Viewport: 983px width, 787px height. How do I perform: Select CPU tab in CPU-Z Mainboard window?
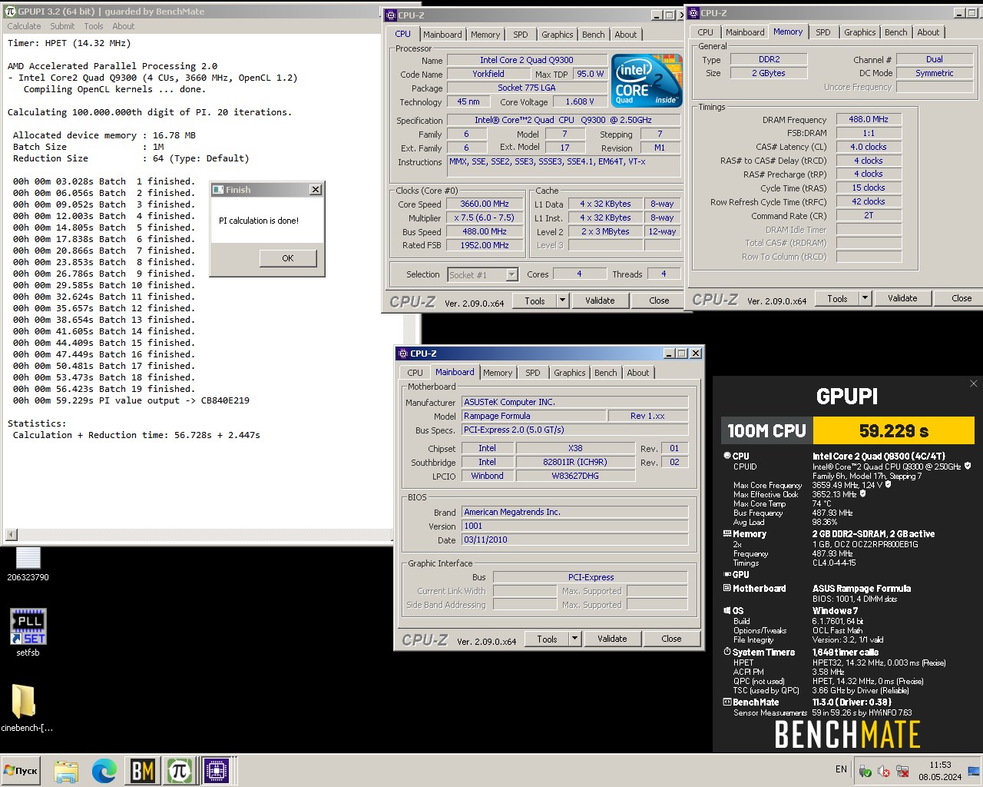pos(415,373)
